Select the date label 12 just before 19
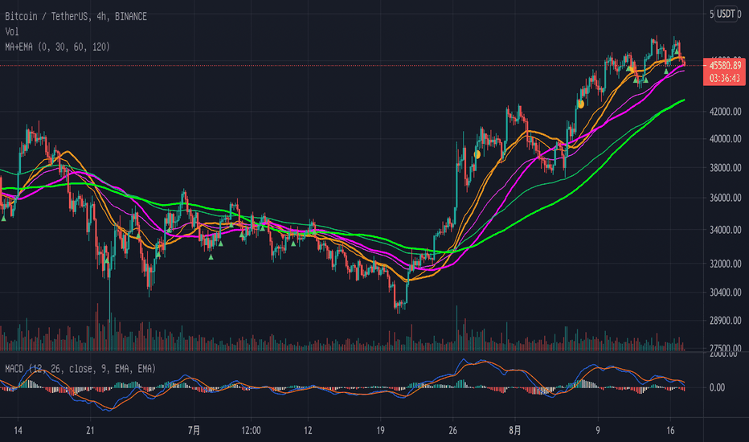The width and height of the screenshot is (749, 442). pos(308,431)
